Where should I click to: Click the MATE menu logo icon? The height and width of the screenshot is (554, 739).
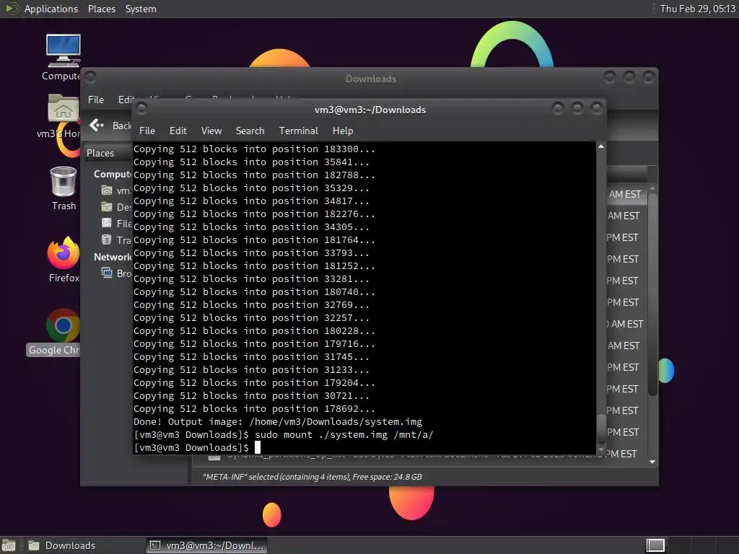[x=12, y=9]
